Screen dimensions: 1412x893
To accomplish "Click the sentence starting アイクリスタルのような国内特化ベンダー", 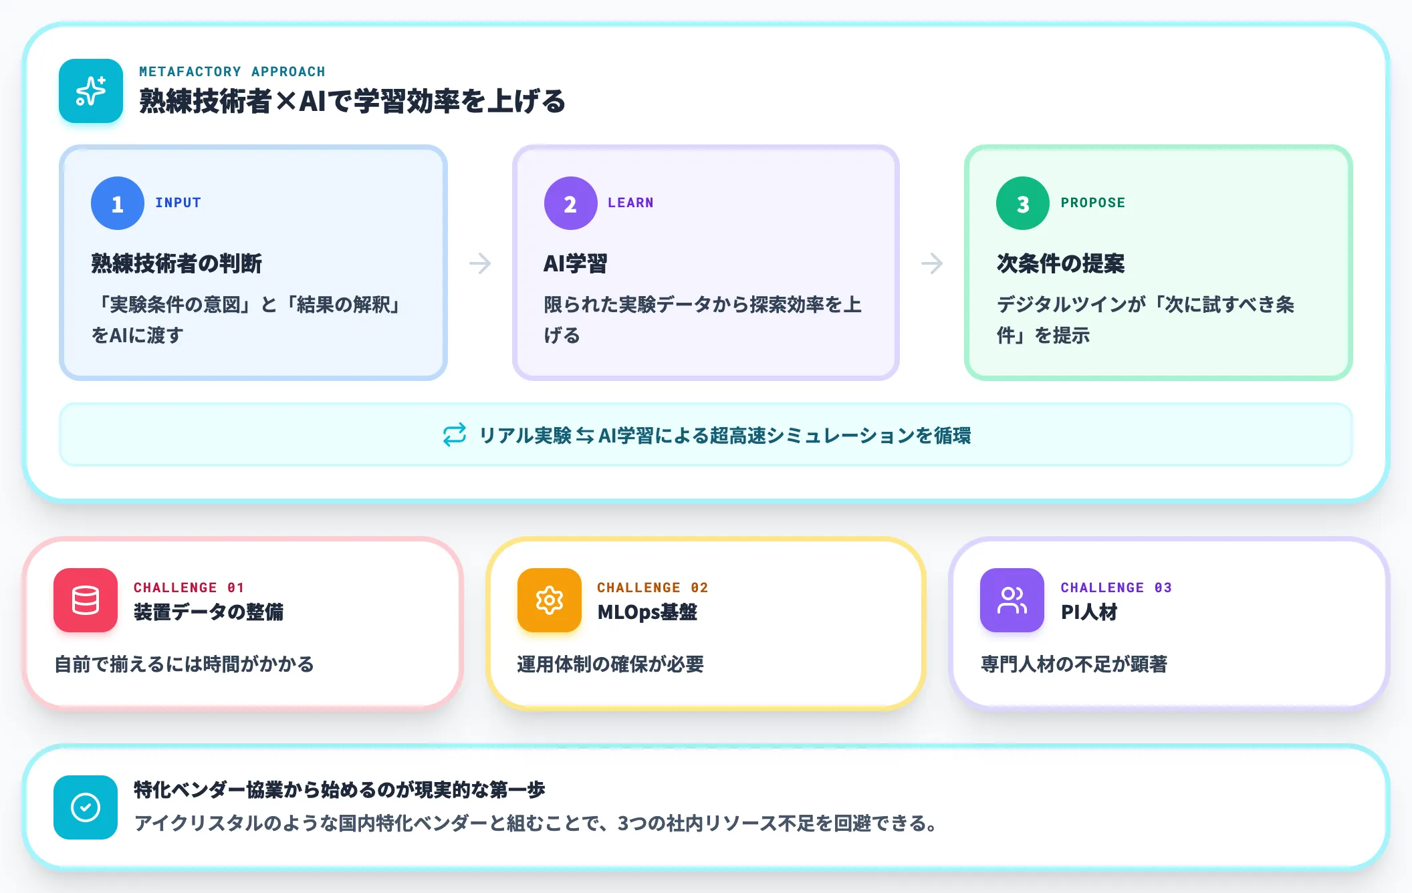I will (x=536, y=823).
